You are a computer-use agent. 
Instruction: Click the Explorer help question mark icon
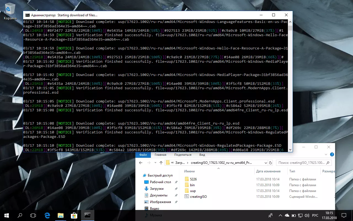[332, 155]
